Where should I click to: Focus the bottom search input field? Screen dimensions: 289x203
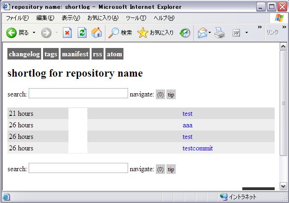(78, 168)
